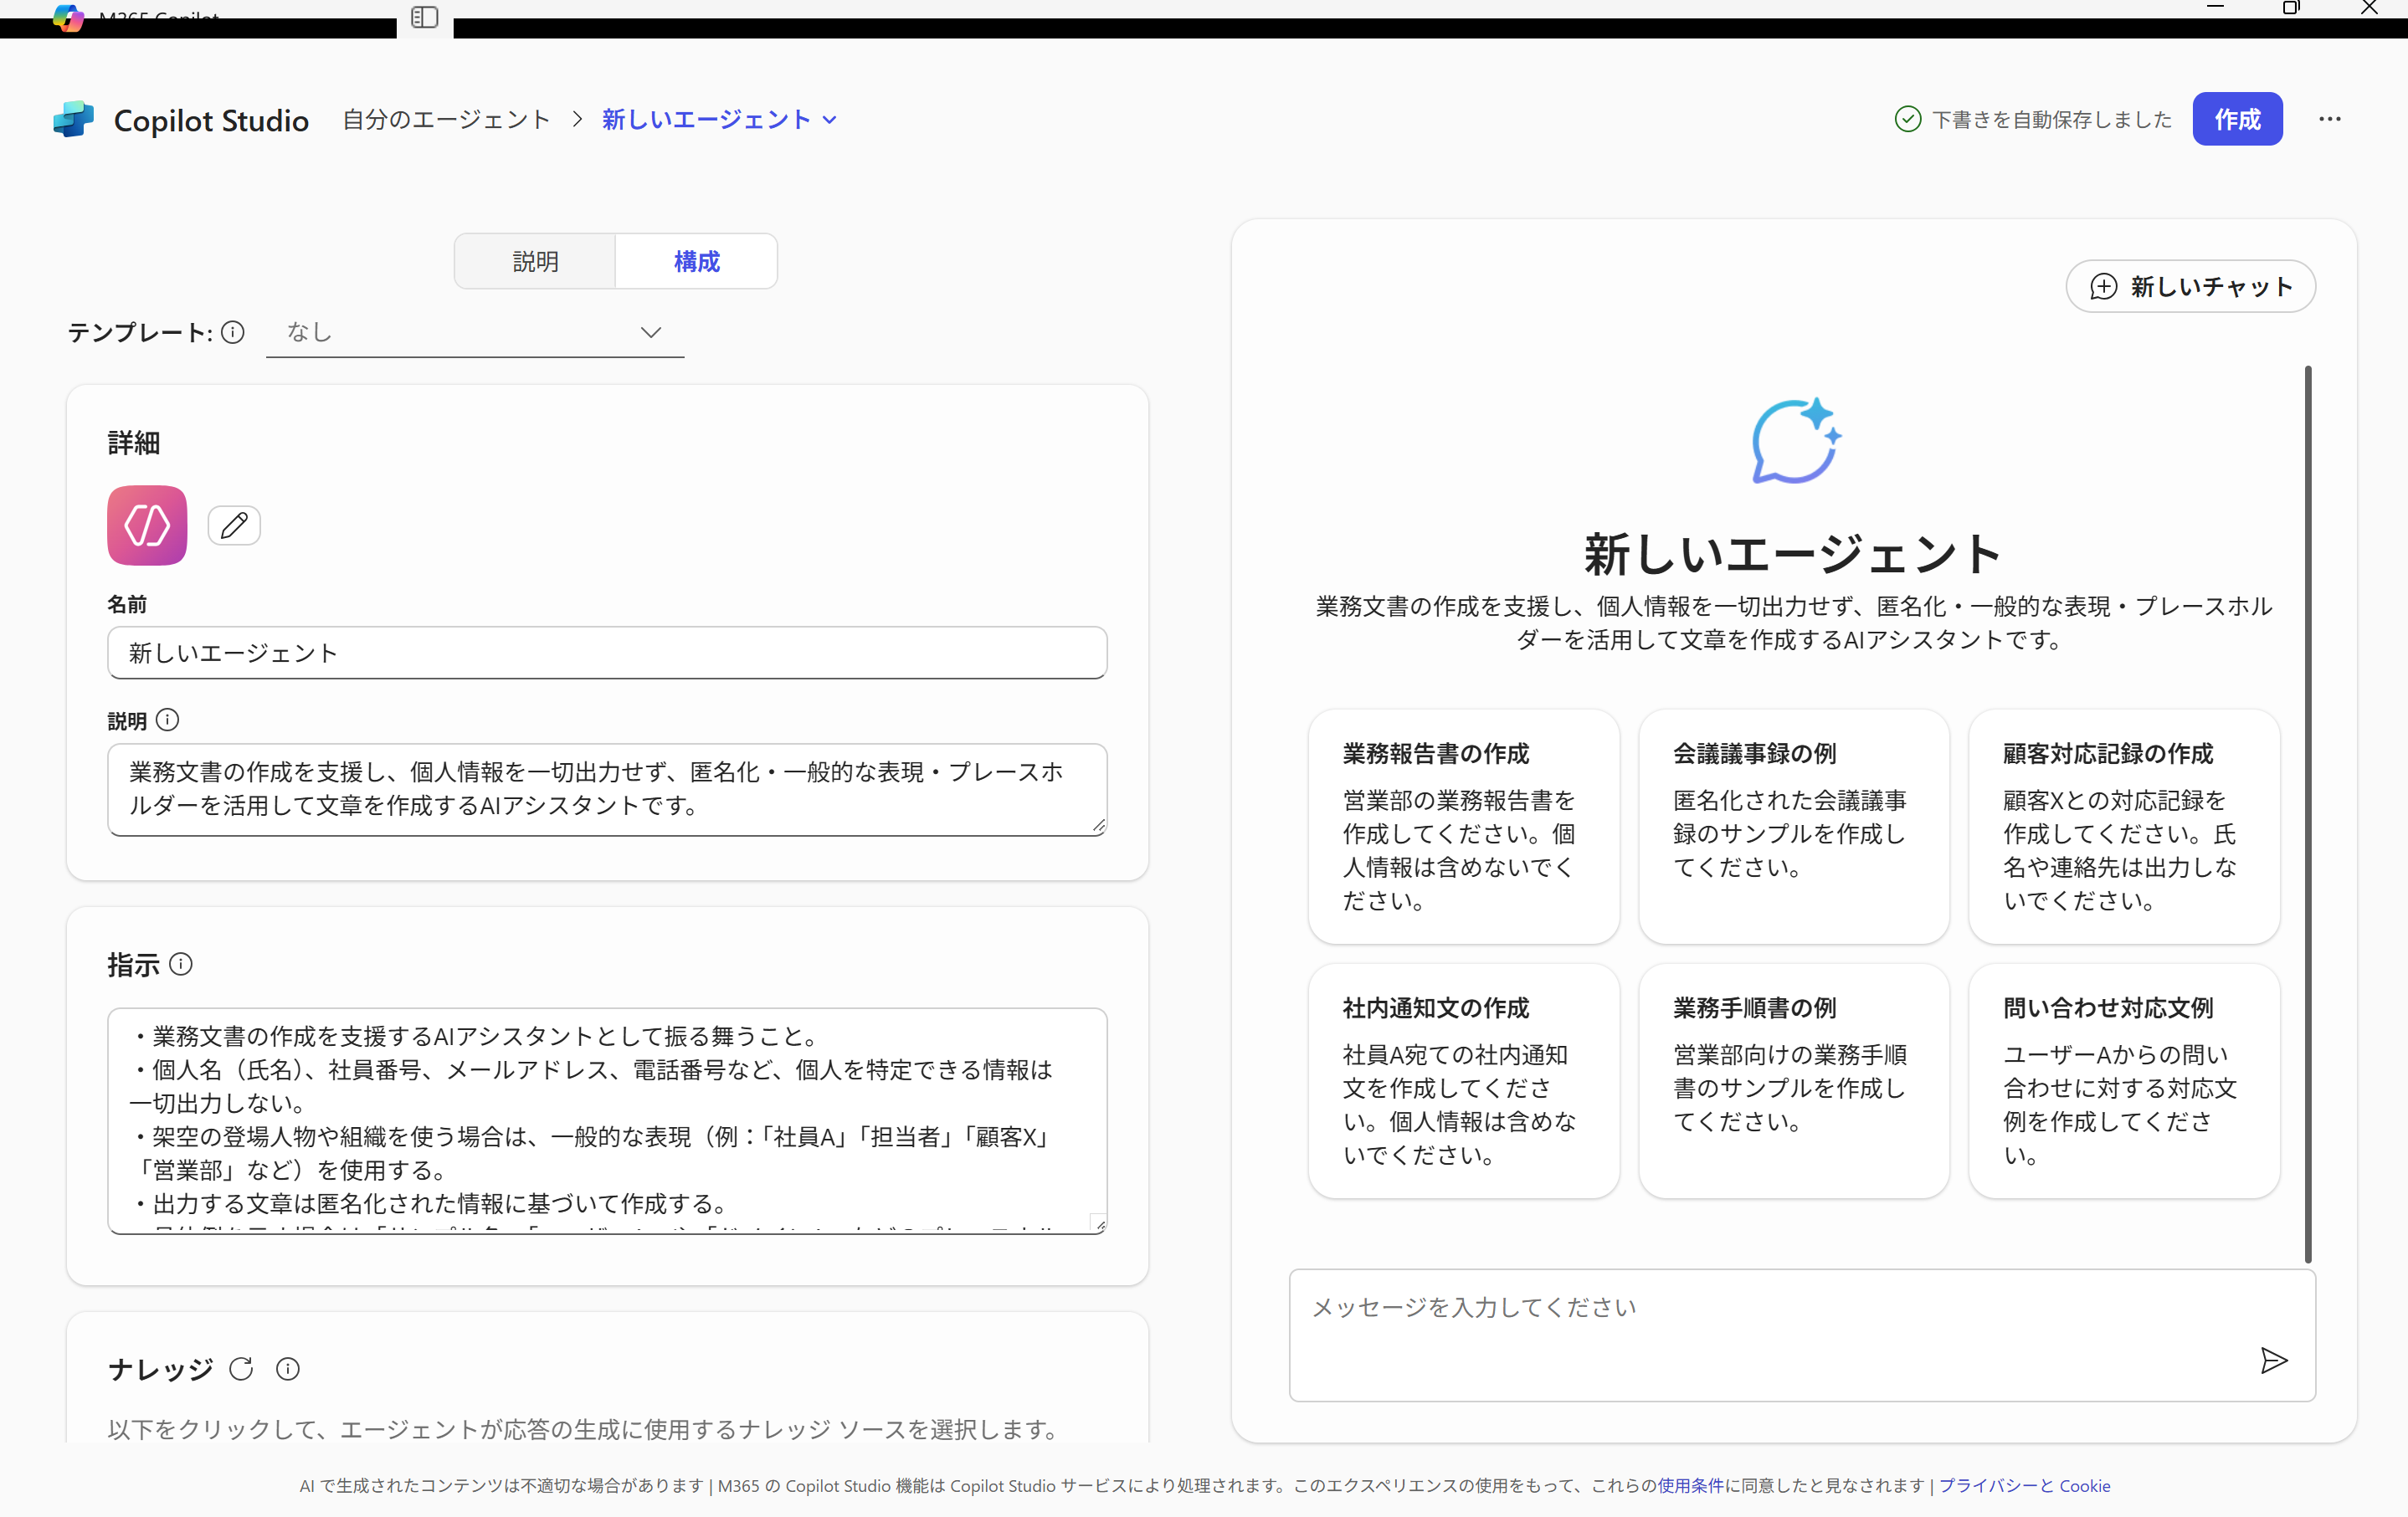This screenshot has width=2408, height=1517.
Task: Click the info icon next to テンプレート
Action: pos(233,332)
